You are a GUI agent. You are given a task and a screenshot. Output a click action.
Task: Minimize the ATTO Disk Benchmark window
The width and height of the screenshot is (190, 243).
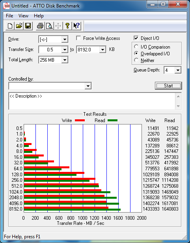153,4
